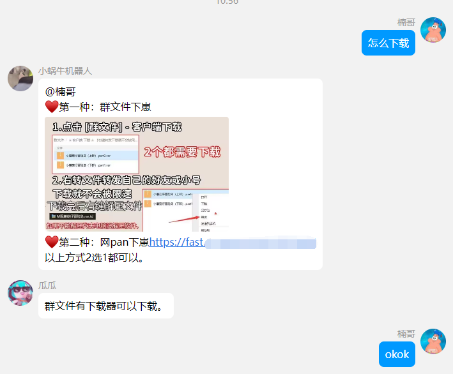The width and height of the screenshot is (453, 374).
Task: Open 瓜瓜's sunglasses avatar
Action: [x=20, y=293]
